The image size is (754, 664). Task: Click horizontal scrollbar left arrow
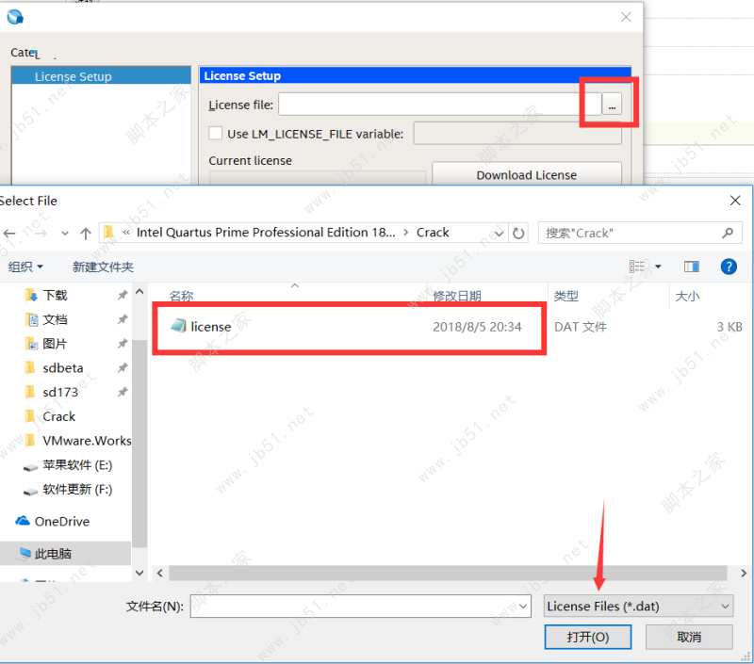(x=160, y=573)
